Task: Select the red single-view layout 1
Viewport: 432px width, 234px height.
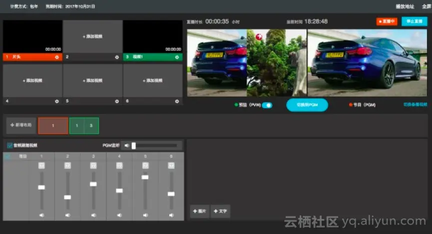Action: point(53,125)
